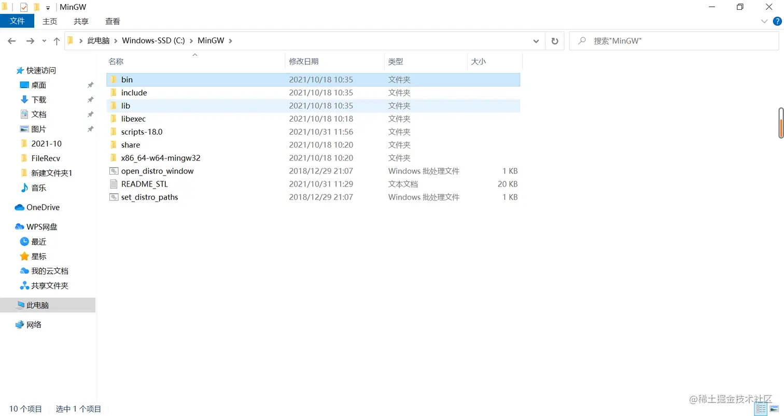Unpin 下载 from quick access

[90, 99]
